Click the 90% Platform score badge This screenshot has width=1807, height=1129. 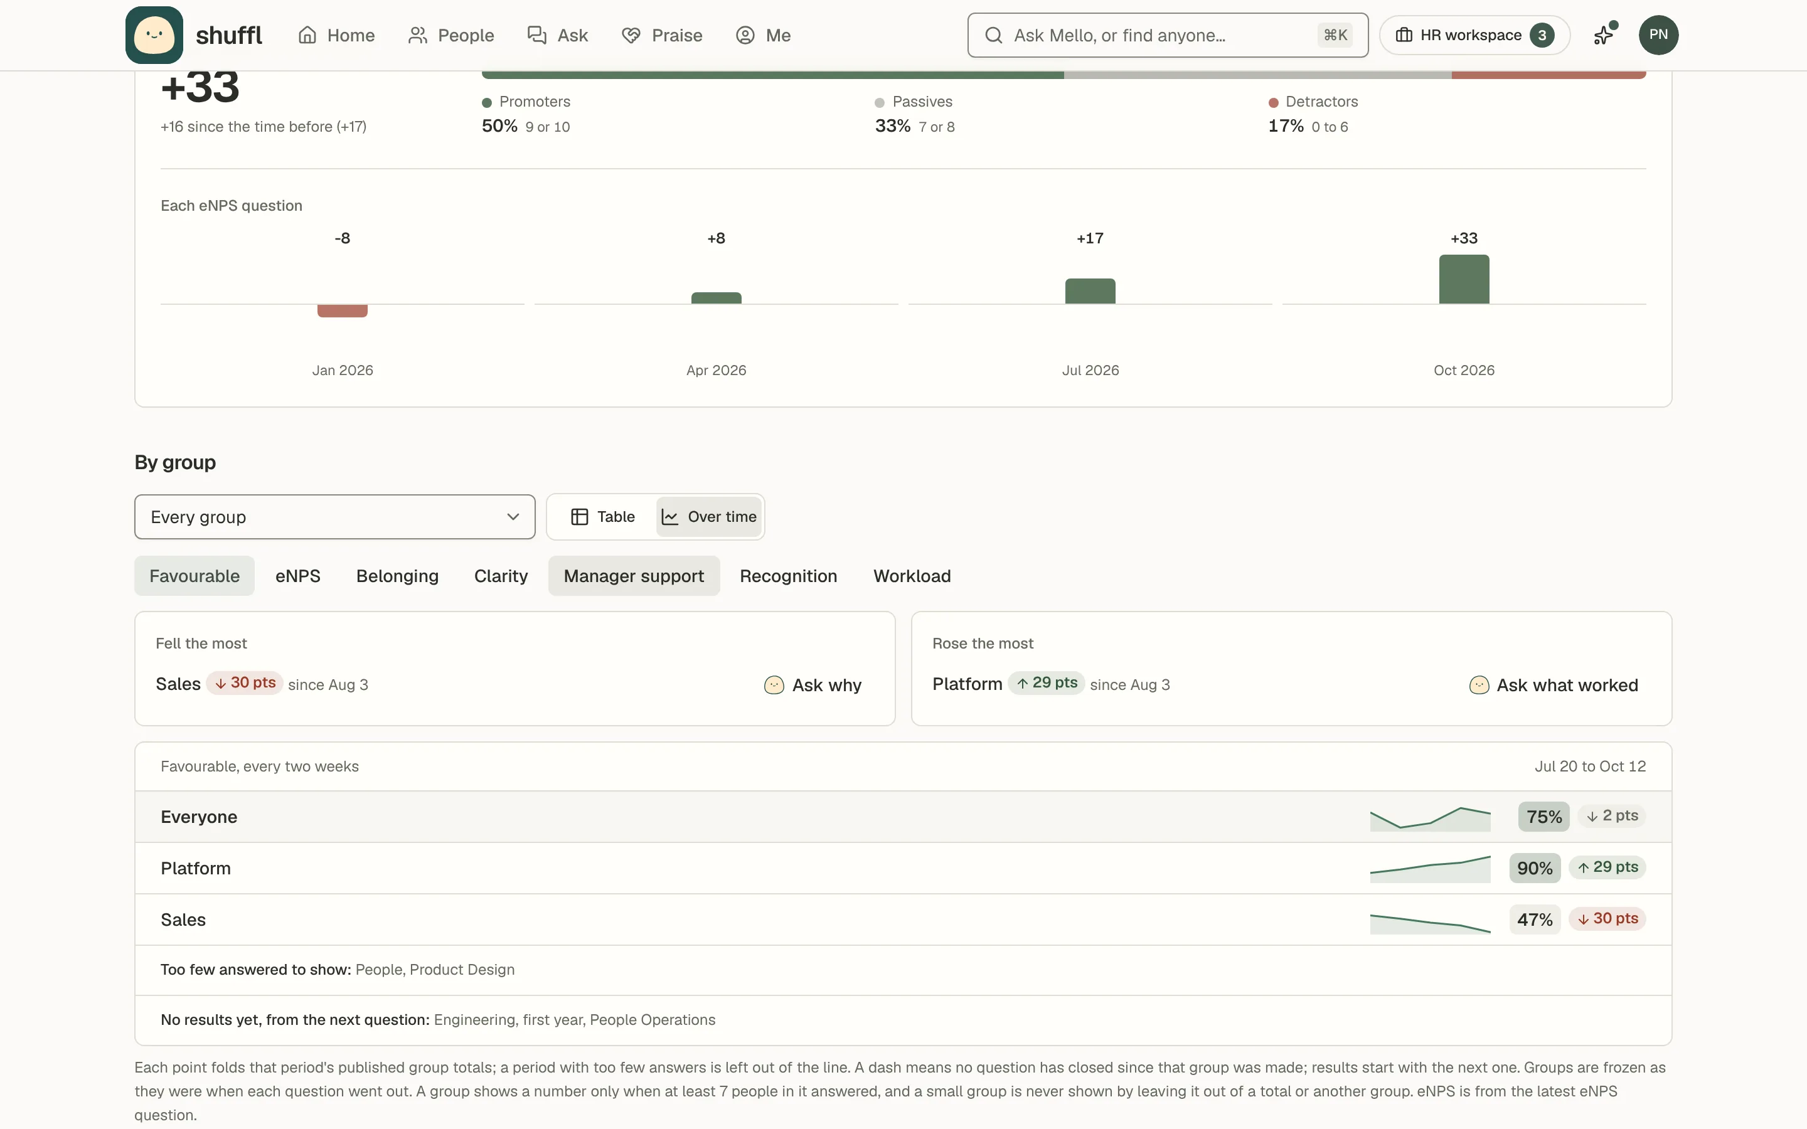click(x=1535, y=869)
